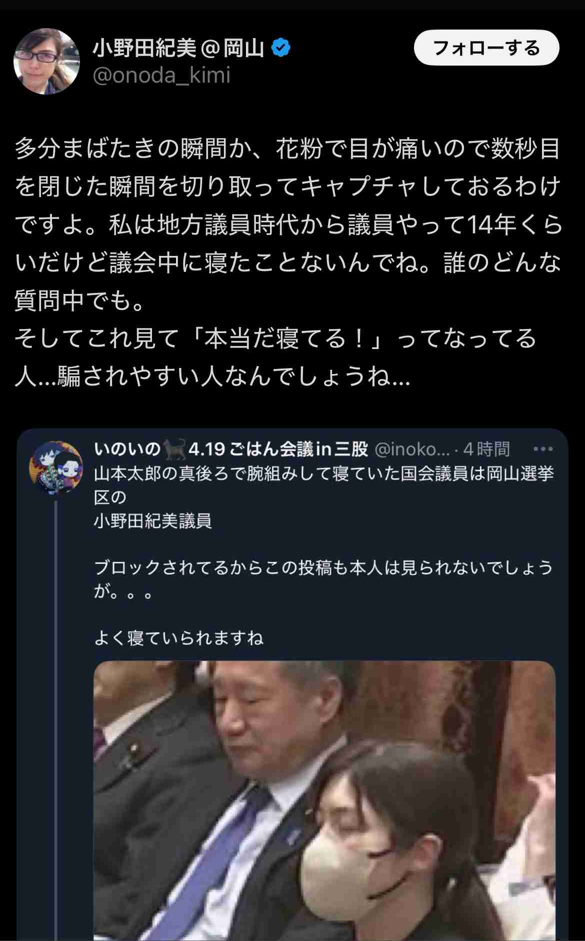This screenshot has width=585, height=941.
Task: Tap the フォローする button
Action: [486, 48]
